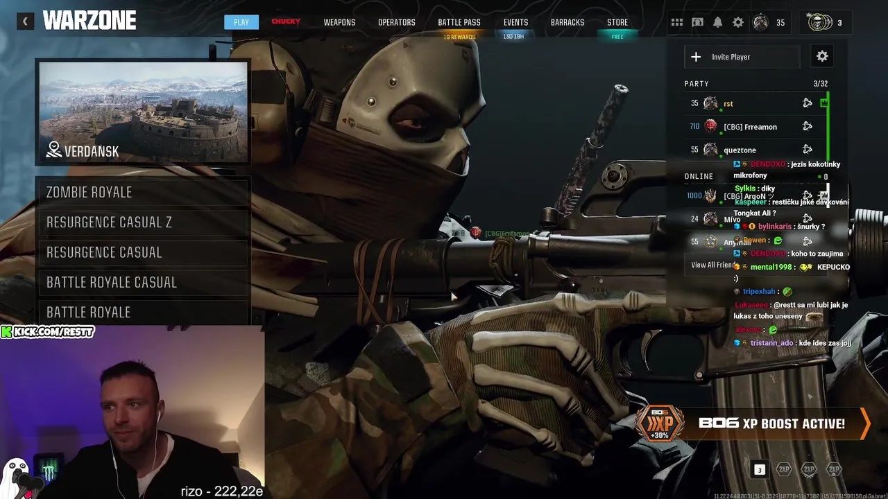Click [CBG] Frreamon player emblem
Screen dimensions: 888x499
(710, 126)
